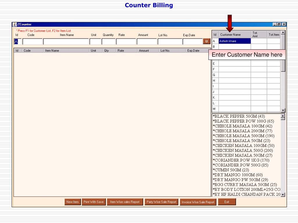Select DRY MANGO 100GM from list

pyautogui.click(x=237, y=175)
